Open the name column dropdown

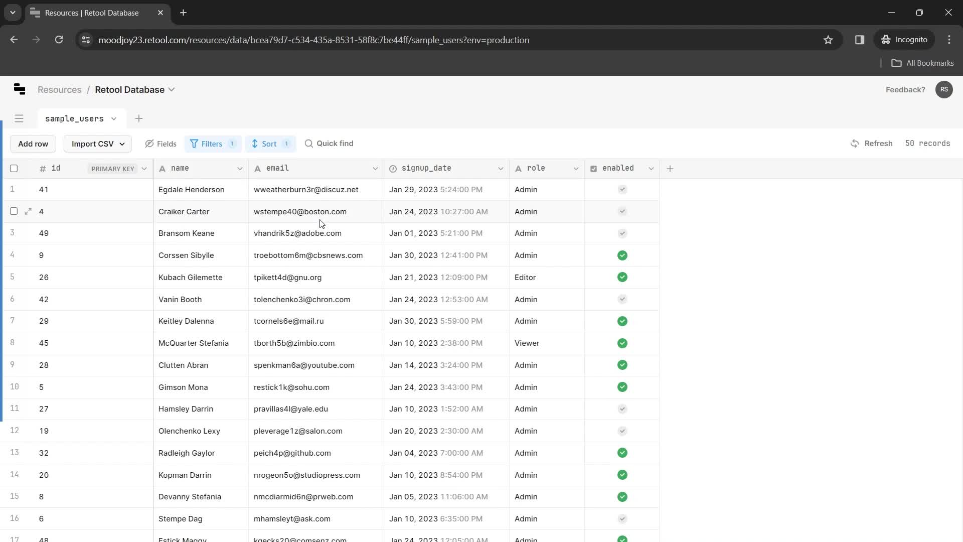tap(240, 169)
